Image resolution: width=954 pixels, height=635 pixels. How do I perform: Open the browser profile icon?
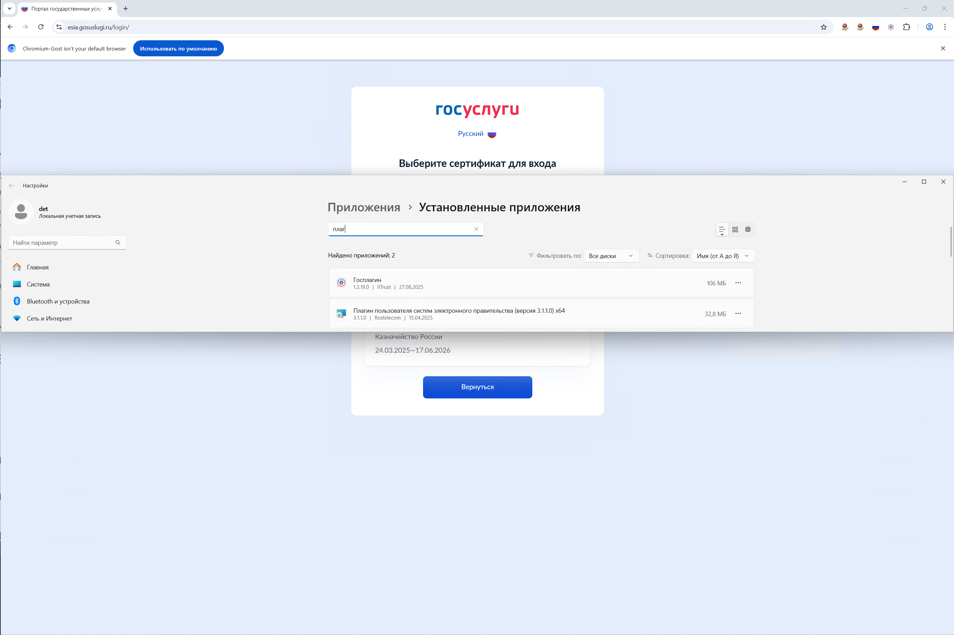coord(929,27)
